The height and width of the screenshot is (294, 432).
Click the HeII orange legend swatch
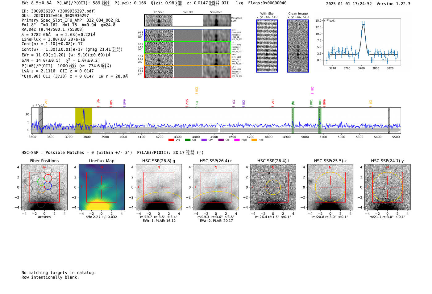(254, 140)
